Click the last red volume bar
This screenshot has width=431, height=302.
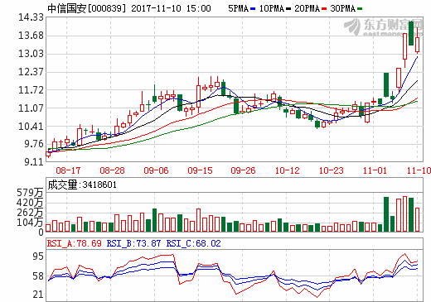tap(417, 220)
